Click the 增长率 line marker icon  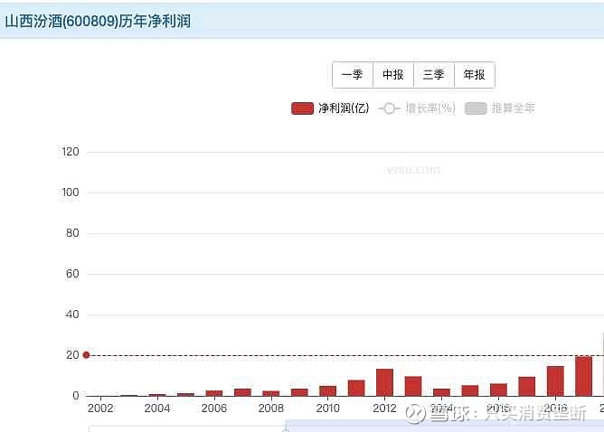point(389,108)
